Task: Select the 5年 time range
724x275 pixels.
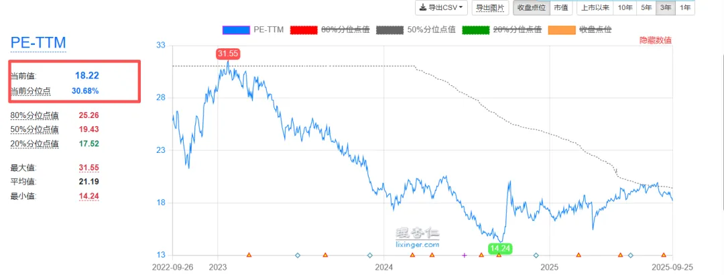Action: click(646, 7)
